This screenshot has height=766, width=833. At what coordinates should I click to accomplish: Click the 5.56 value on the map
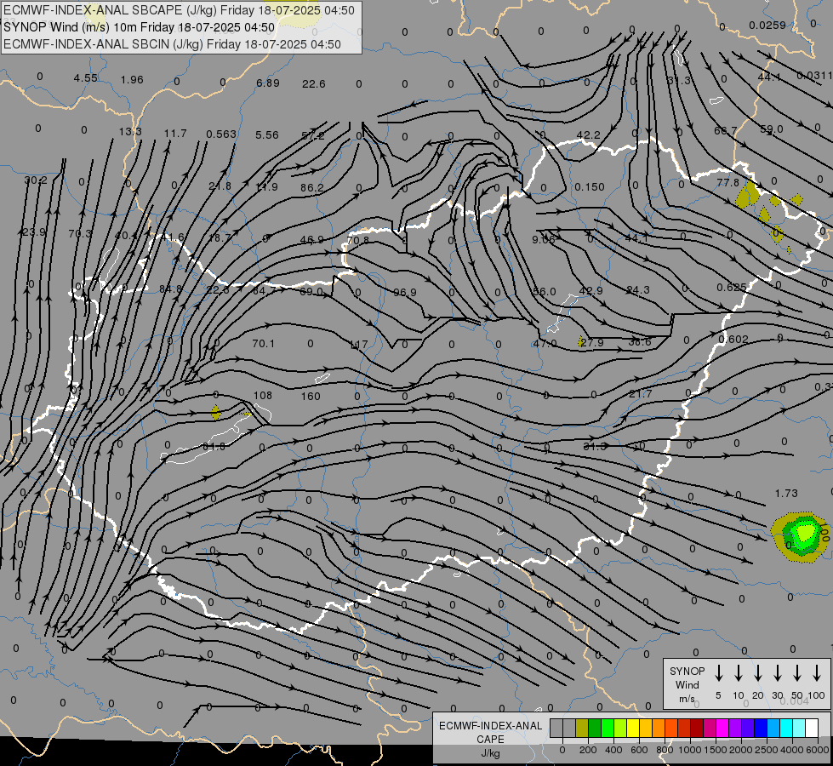pyautogui.click(x=266, y=135)
